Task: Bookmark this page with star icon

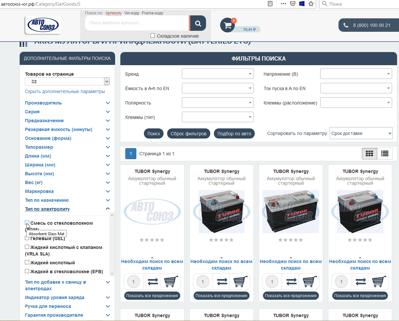Action: tap(311, 4)
